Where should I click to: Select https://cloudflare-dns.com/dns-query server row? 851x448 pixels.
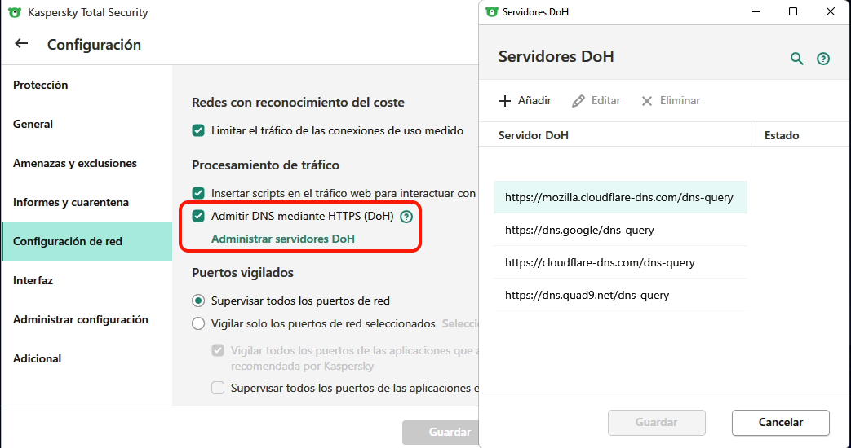620,262
